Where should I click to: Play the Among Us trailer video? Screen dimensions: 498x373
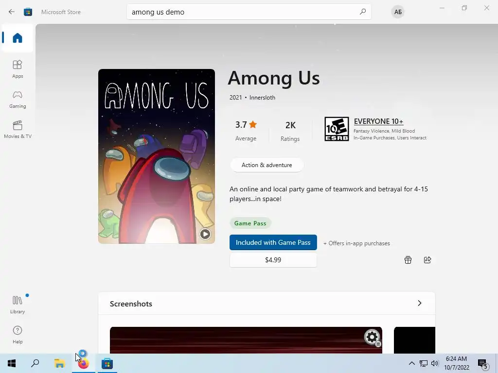tap(205, 234)
